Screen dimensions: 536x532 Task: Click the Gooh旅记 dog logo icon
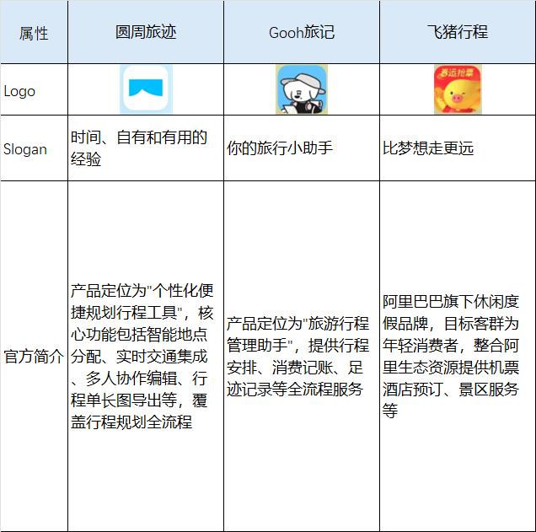(302, 89)
